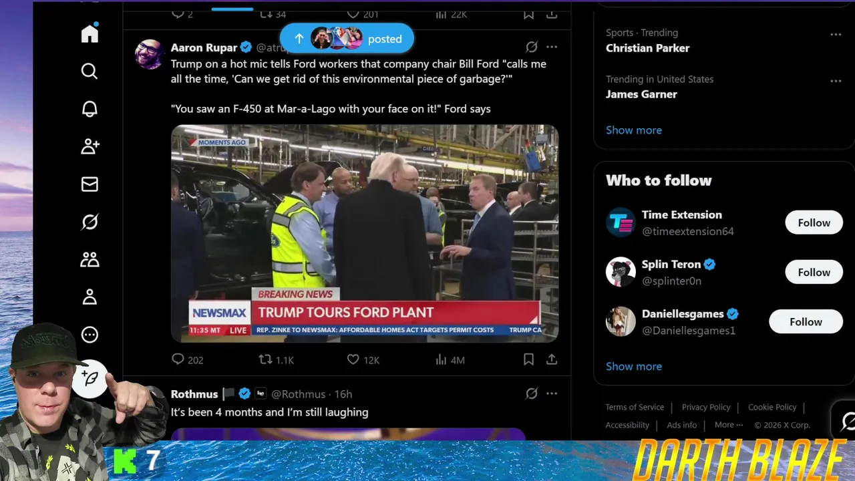Open Home from the X sidebar
This screenshot has height=481, width=855.
90,33
